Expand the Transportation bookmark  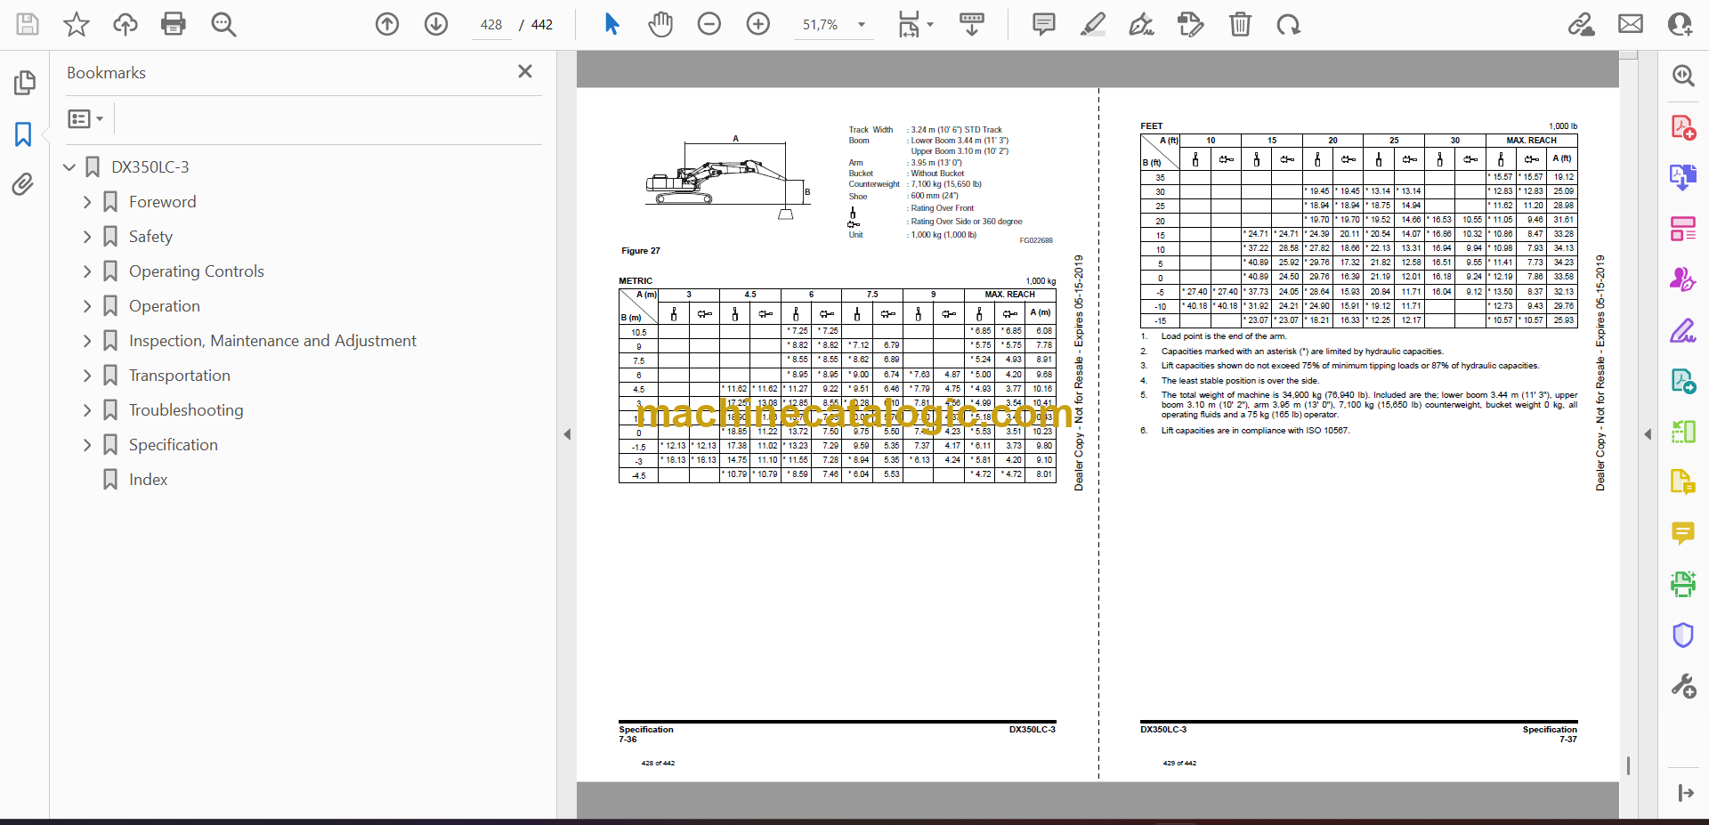(x=87, y=376)
